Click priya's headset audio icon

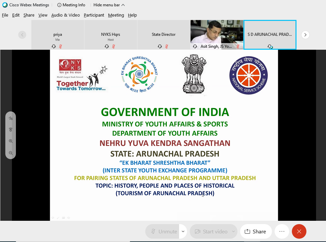(54, 46)
